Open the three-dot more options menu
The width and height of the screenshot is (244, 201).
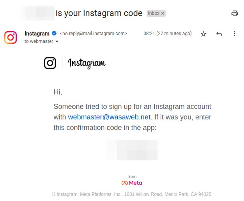click(235, 34)
